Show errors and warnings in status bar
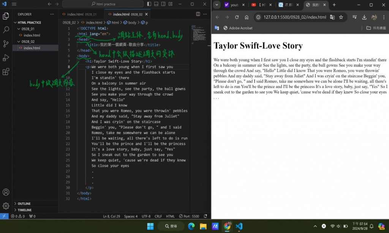 point(18,216)
